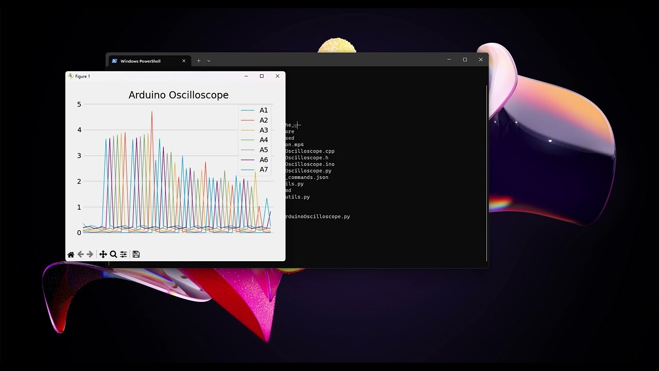Image resolution: width=659 pixels, height=371 pixels.
Task: Go back to previous view arrow
Action: 80,255
